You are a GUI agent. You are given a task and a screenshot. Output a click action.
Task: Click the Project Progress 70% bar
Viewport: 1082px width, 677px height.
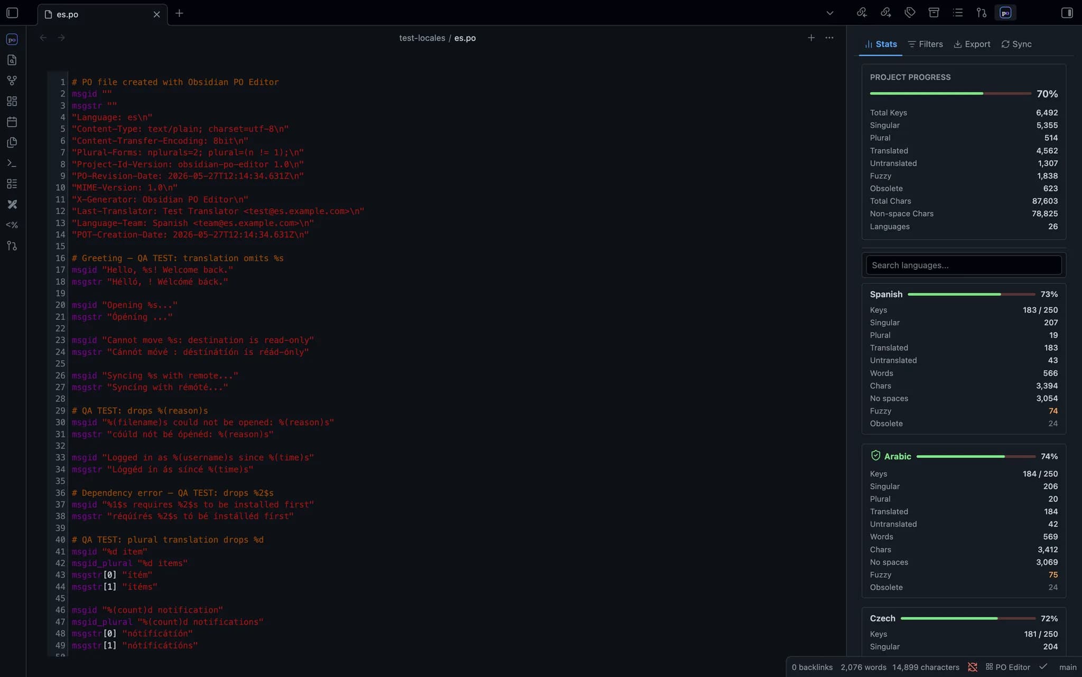coord(950,93)
